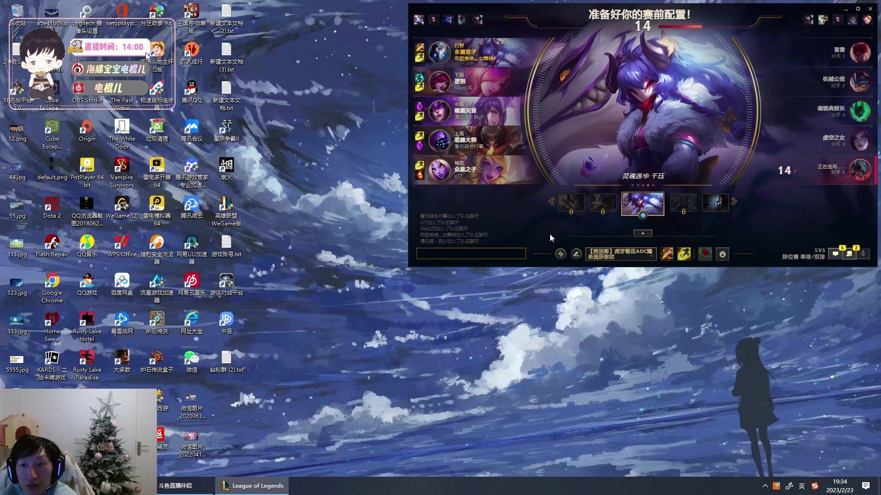
Task: Select the 百度网盘 desktop icon
Action: point(122,284)
